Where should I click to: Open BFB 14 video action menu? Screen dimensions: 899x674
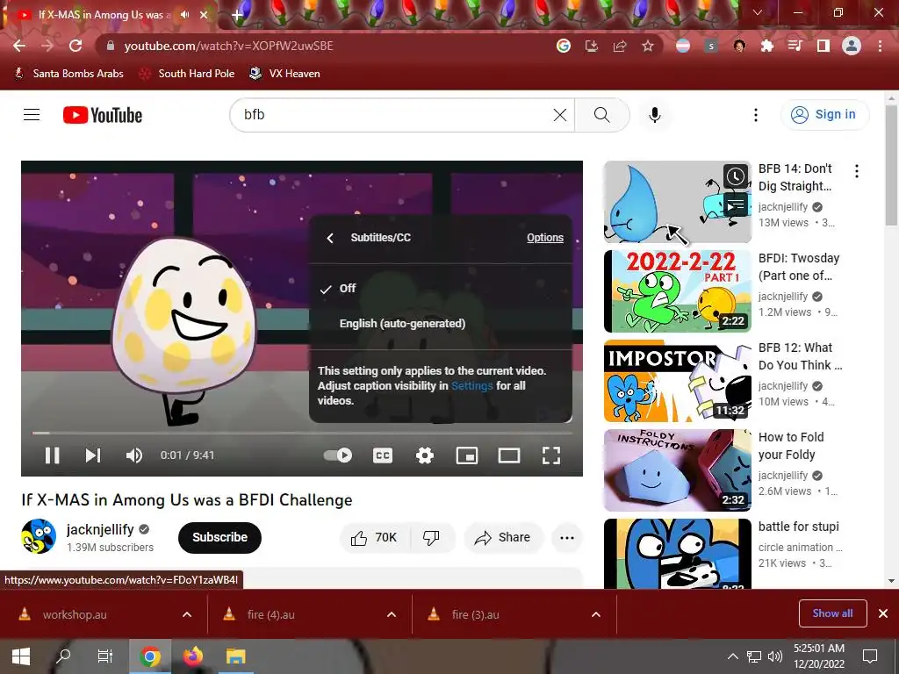pos(857,171)
